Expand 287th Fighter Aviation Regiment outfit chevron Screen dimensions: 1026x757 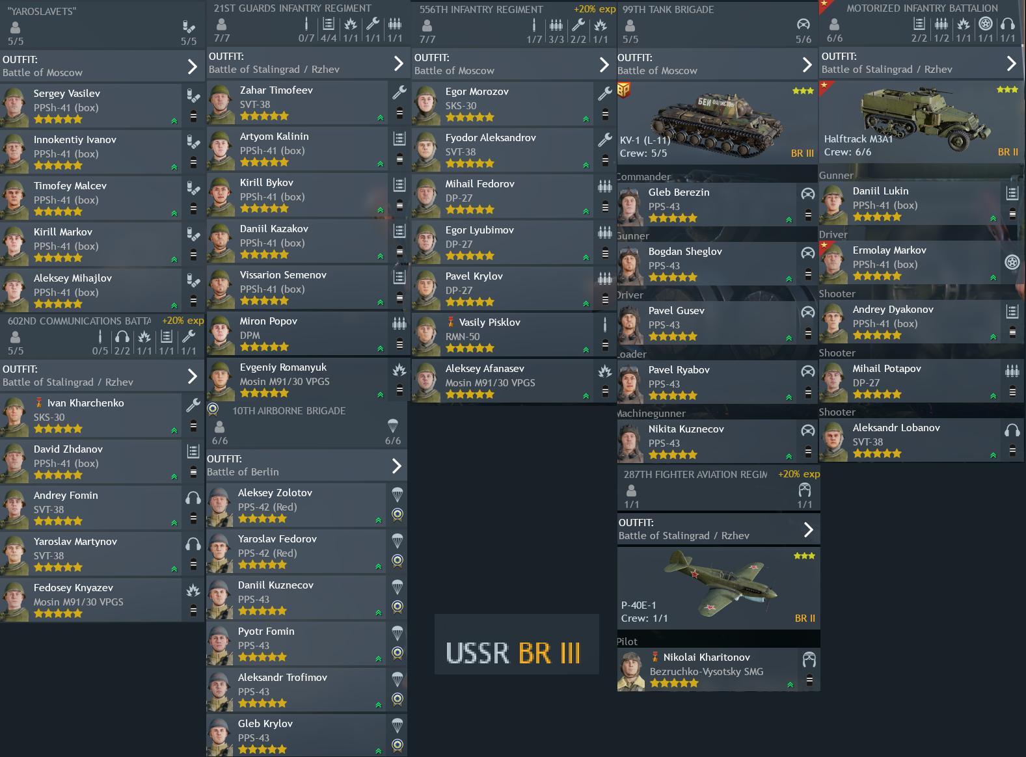click(808, 529)
